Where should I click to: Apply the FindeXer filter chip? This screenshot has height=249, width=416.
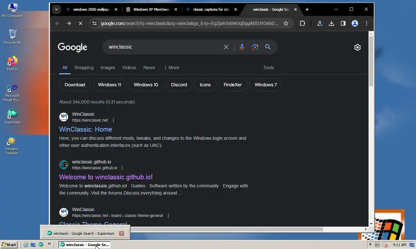pyautogui.click(x=233, y=85)
